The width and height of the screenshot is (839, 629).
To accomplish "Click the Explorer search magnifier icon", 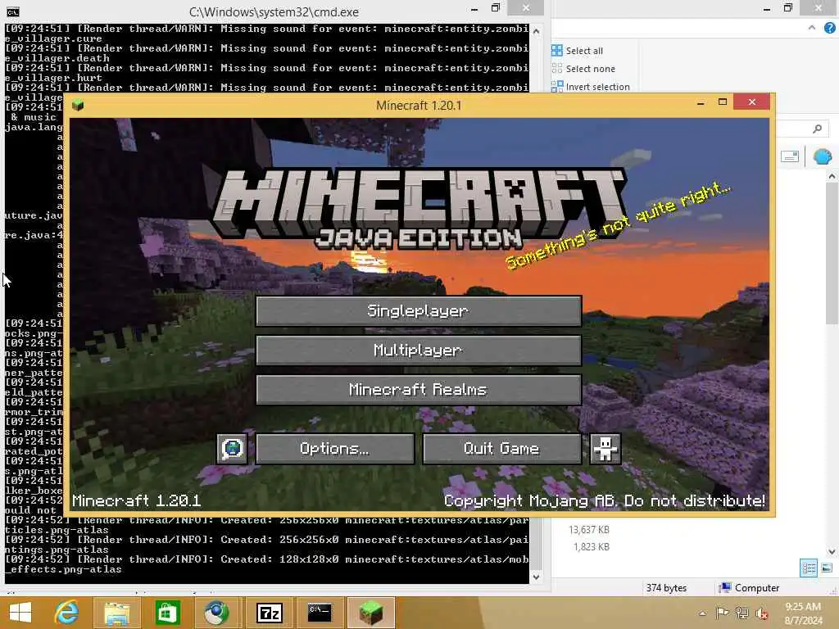I will pyautogui.click(x=817, y=129).
